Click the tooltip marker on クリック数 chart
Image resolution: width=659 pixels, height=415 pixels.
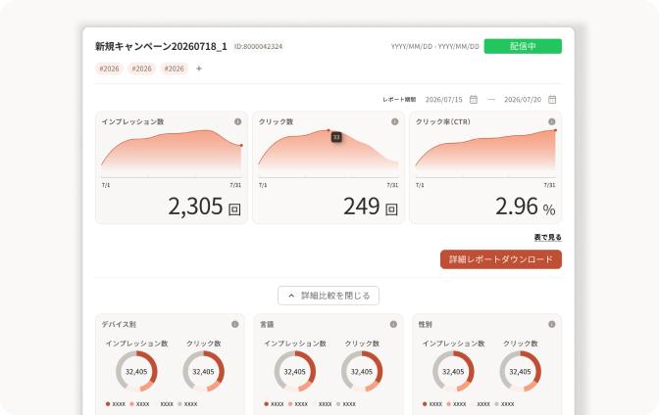click(x=336, y=137)
